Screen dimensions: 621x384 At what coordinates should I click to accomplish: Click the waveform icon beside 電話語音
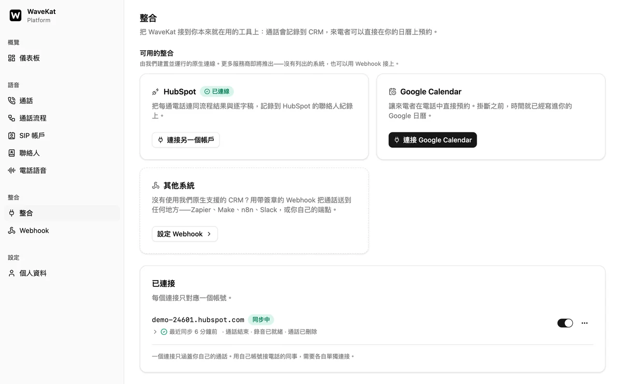[x=11, y=171]
